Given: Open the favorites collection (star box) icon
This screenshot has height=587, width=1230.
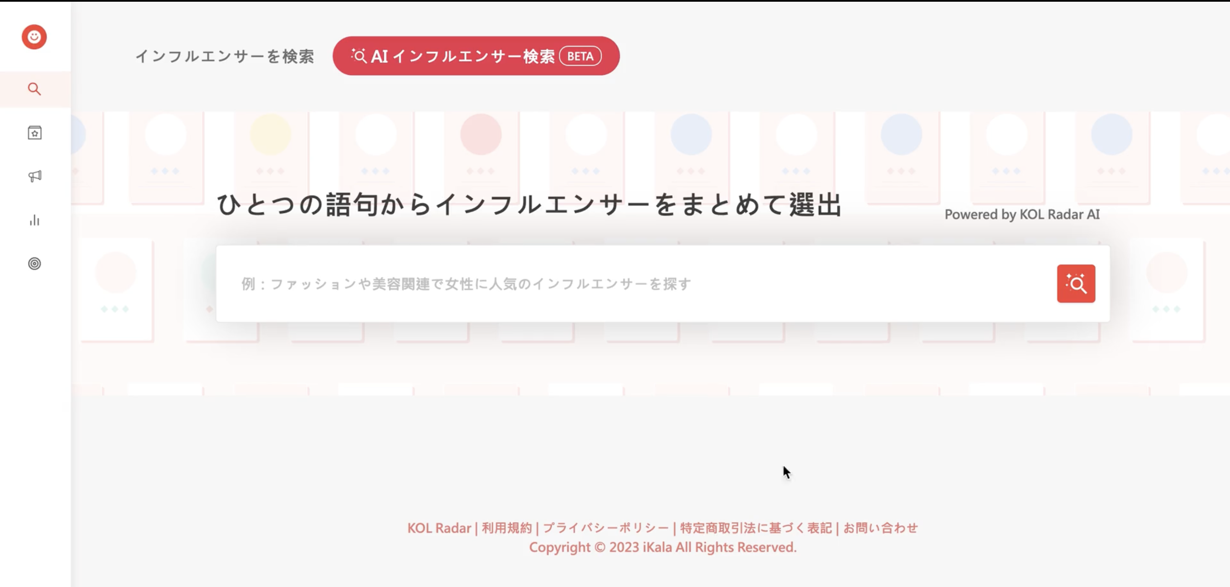Looking at the screenshot, I should [34, 133].
